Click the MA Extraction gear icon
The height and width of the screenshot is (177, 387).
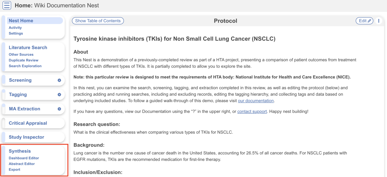pyautogui.click(x=59, y=109)
